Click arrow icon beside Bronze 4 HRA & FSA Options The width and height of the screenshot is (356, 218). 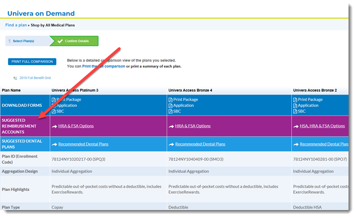click(x=171, y=126)
